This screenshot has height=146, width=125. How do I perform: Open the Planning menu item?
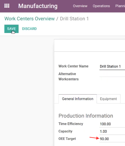point(120,6)
